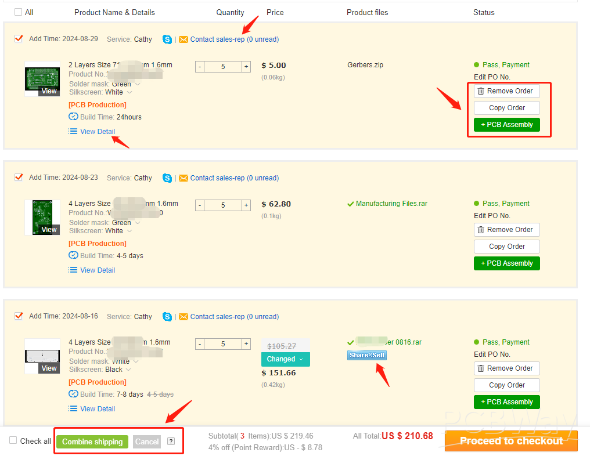Screen dimensions: 590x456
Task: Click the Share&Sell badge icon
Action: [366, 355]
